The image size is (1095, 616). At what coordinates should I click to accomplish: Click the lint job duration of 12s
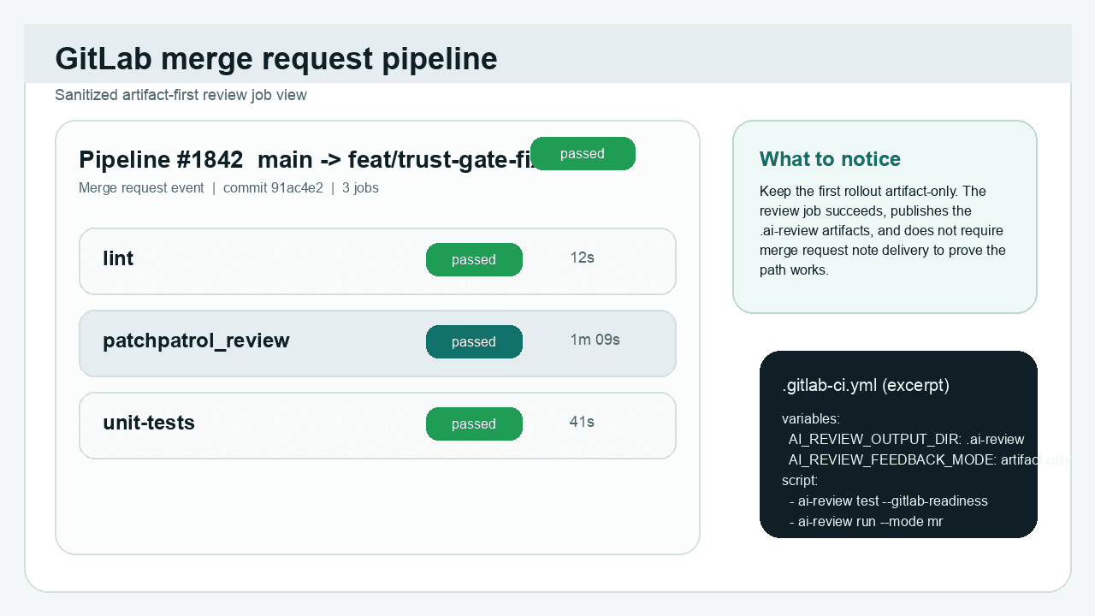(x=582, y=256)
